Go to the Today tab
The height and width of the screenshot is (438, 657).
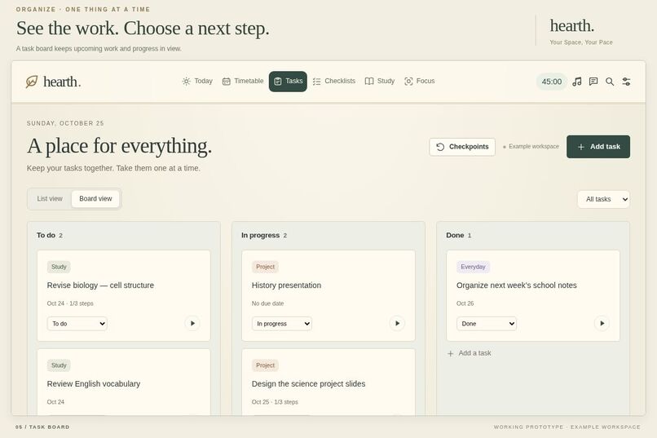[197, 81]
